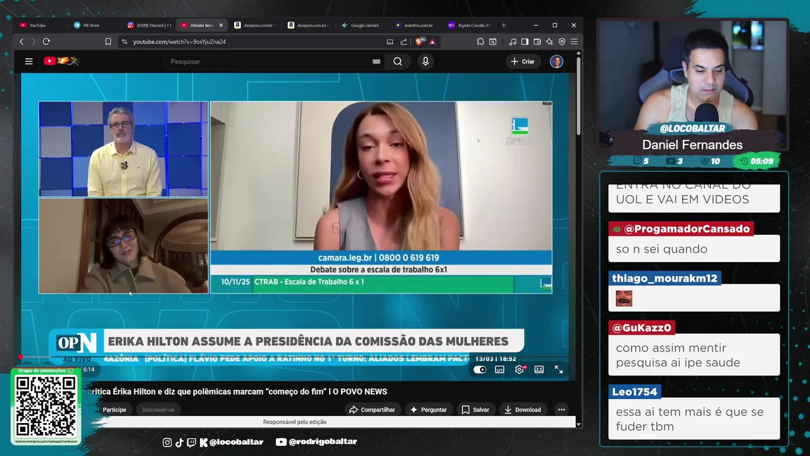Click the address bar URL youtube.com/watch
The width and height of the screenshot is (810, 456).
point(179,42)
